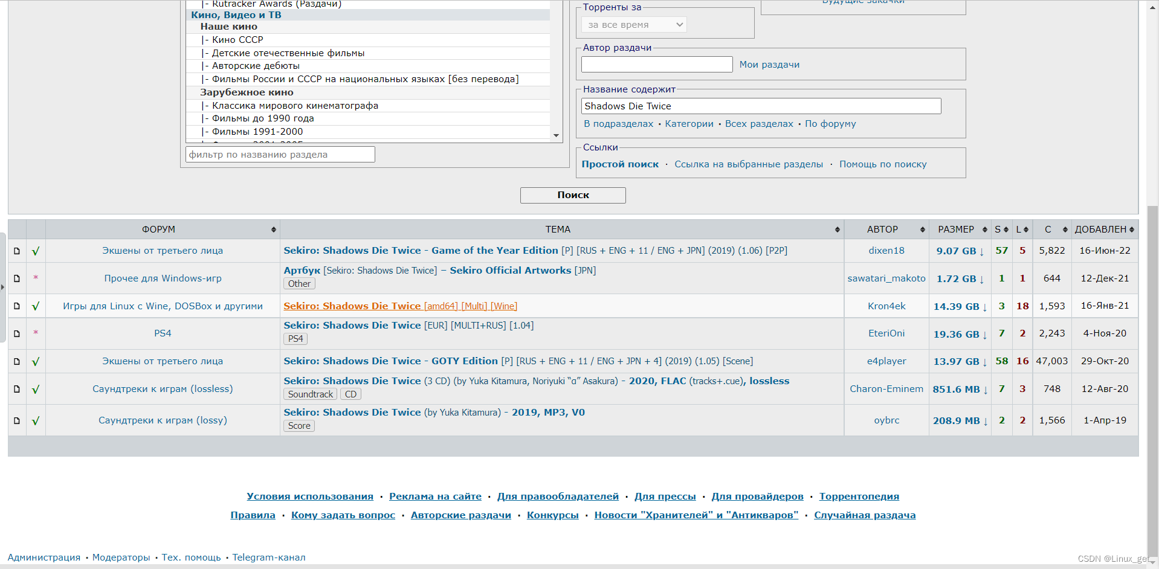Click document icon in Kron4ek row
The height and width of the screenshot is (569, 1159).
17,306
